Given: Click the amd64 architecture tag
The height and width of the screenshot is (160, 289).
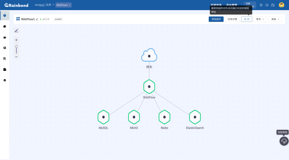Looking at the screenshot, I should click(58, 19).
